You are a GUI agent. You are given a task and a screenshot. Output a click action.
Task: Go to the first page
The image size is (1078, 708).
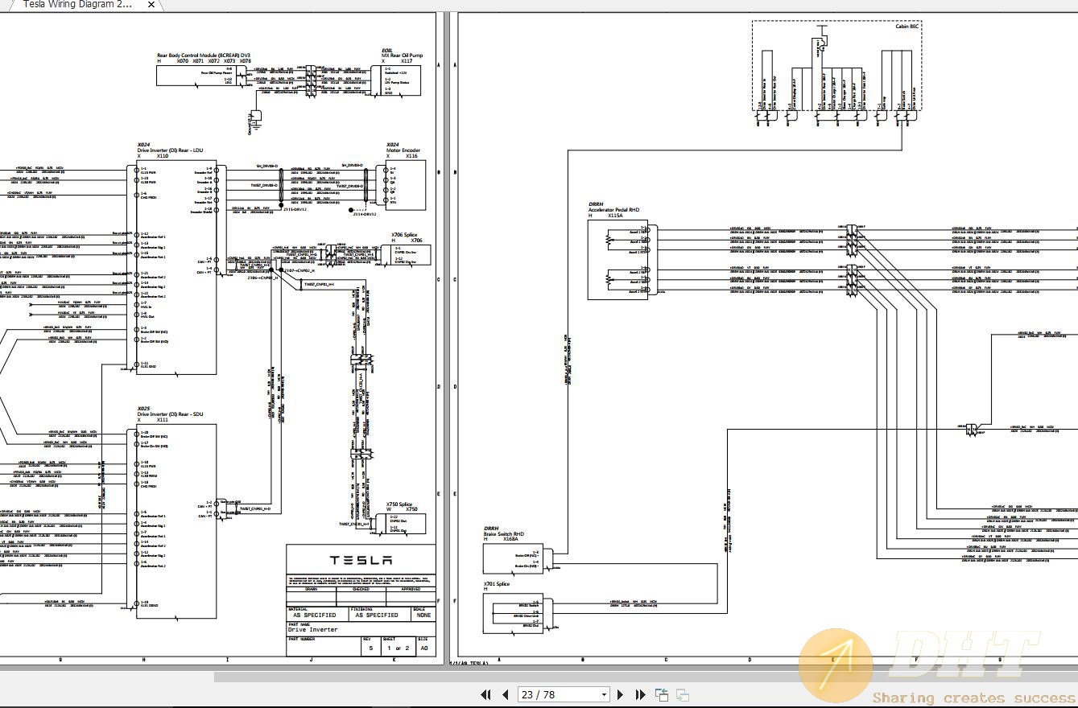485,694
